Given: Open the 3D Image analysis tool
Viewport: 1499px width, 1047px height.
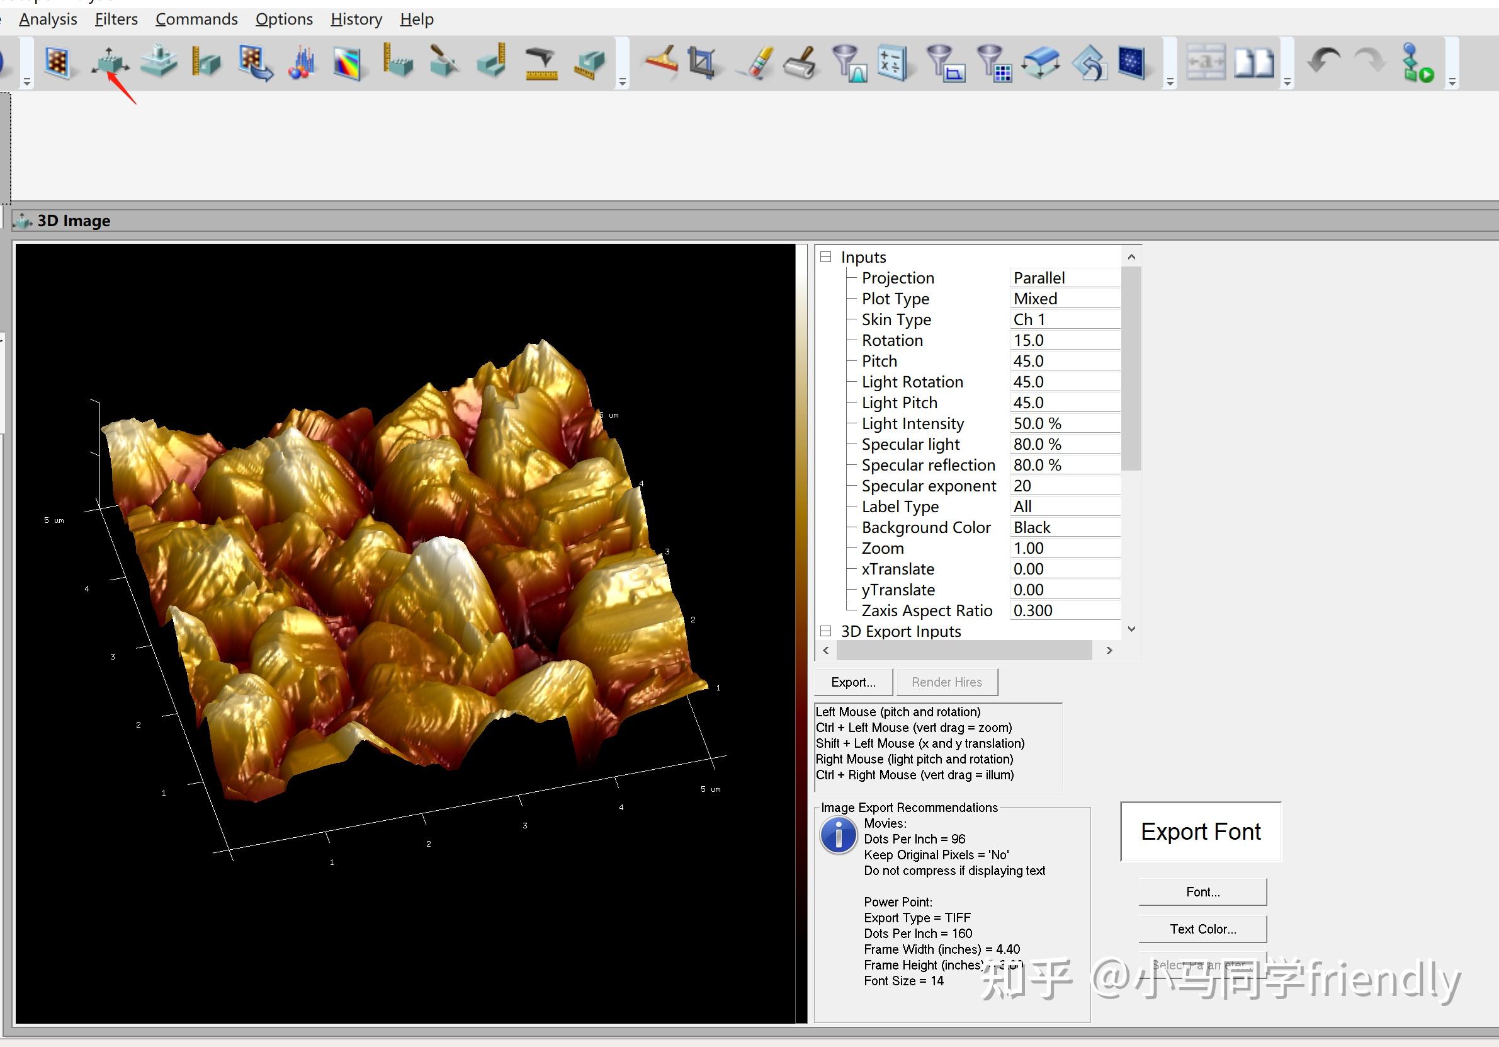Looking at the screenshot, I should point(109,64).
